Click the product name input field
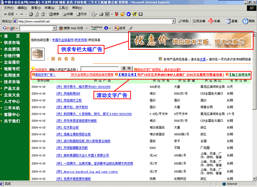257x187 pixels. coord(99,69)
